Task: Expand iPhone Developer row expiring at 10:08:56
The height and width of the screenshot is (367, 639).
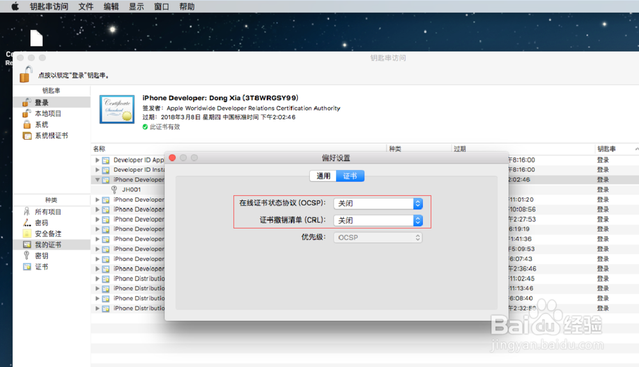Action: [97, 209]
